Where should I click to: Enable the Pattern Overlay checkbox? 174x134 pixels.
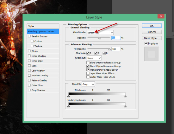29,80
